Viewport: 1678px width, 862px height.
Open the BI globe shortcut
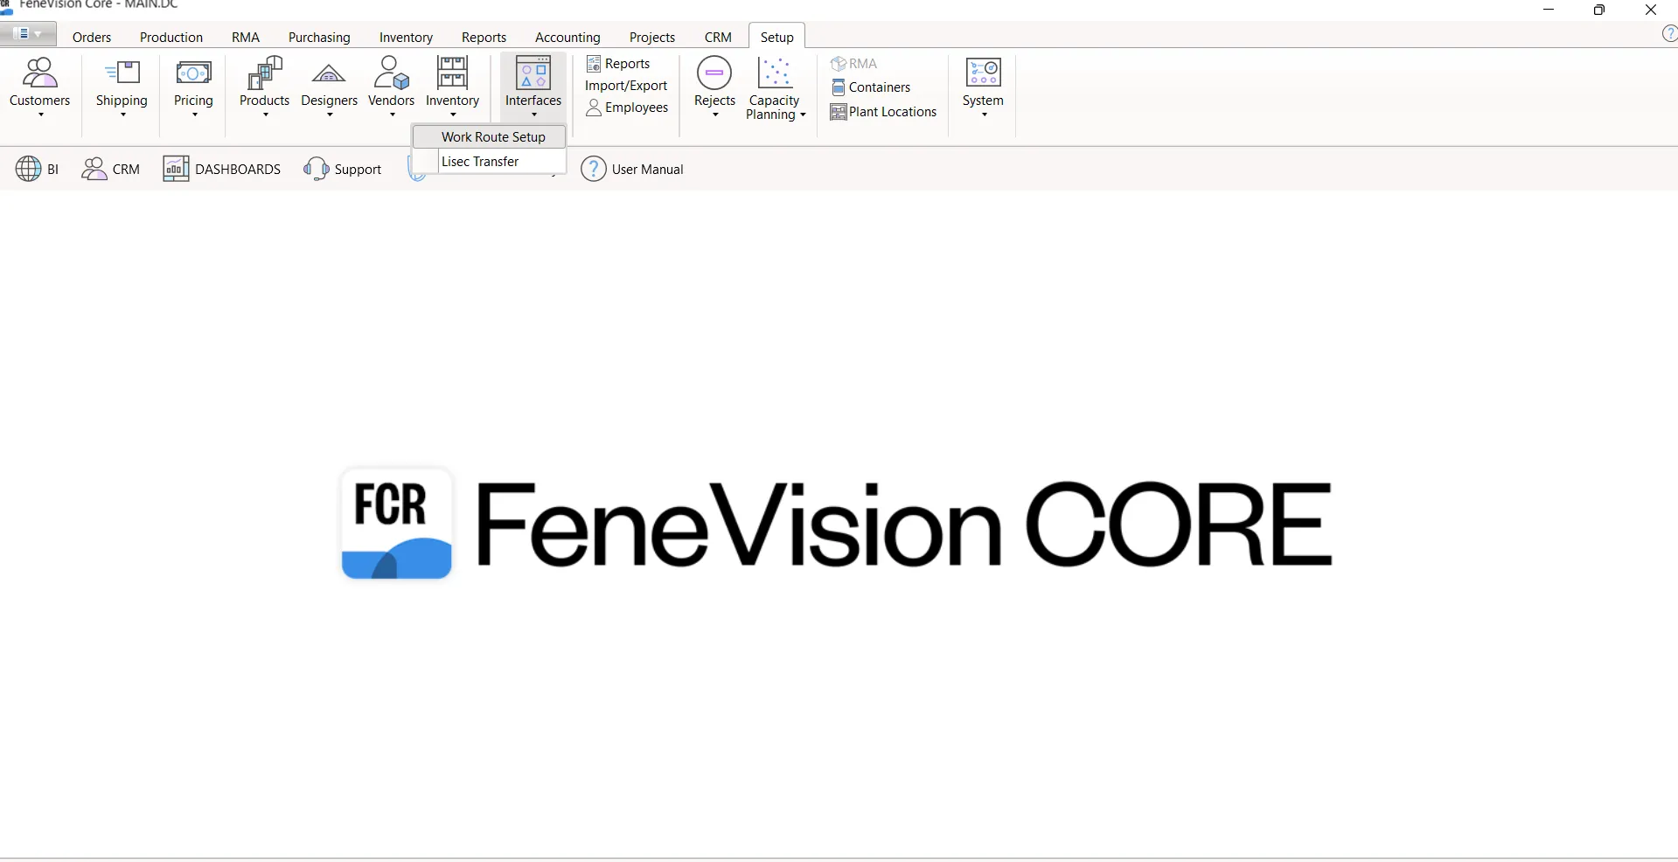pos(37,169)
